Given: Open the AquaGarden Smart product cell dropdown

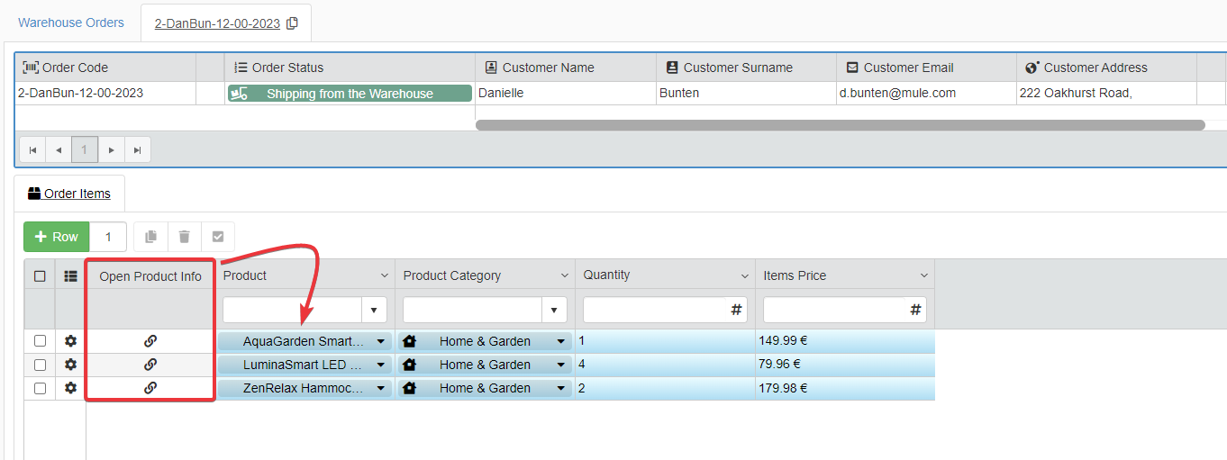Looking at the screenshot, I should 380,341.
